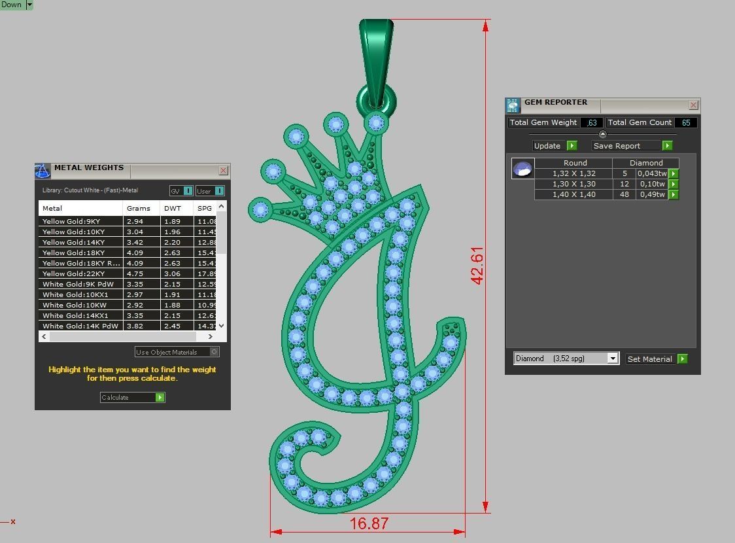This screenshot has height=543, width=735.
Task: Select the White Gold:10KX1 row
Action: click(128, 294)
